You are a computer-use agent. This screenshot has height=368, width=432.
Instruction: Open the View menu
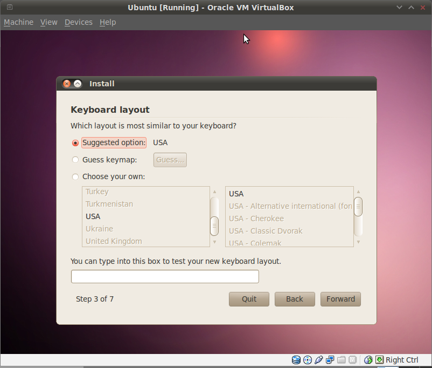pos(49,22)
